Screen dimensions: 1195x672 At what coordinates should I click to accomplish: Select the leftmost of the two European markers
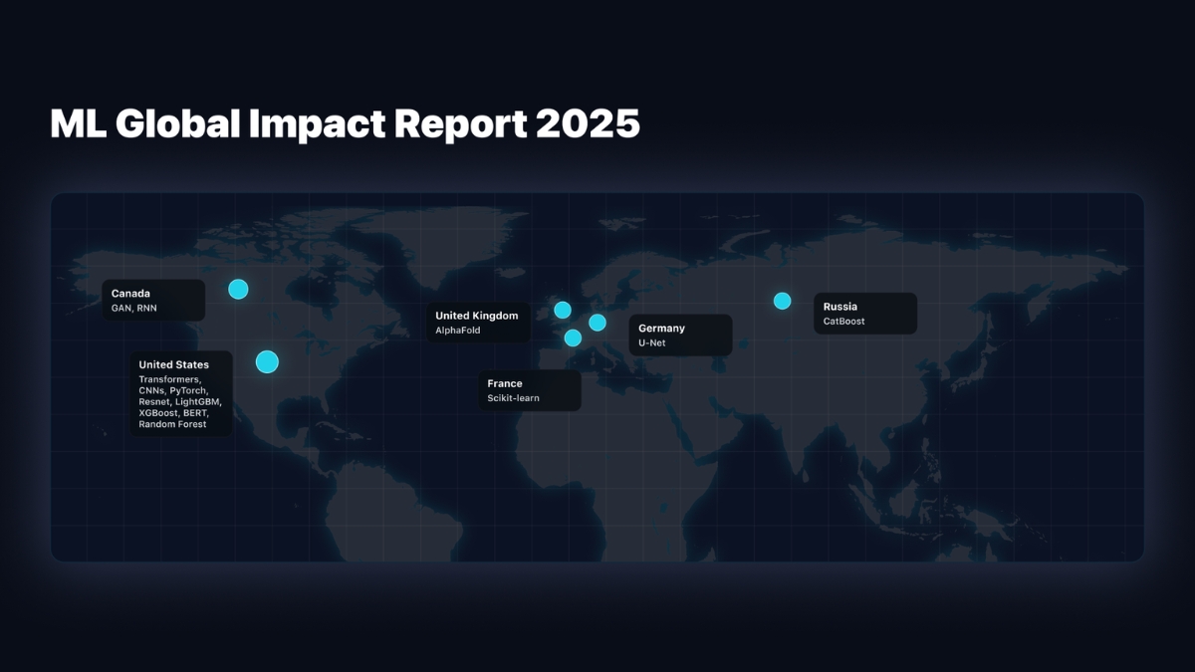(x=563, y=309)
